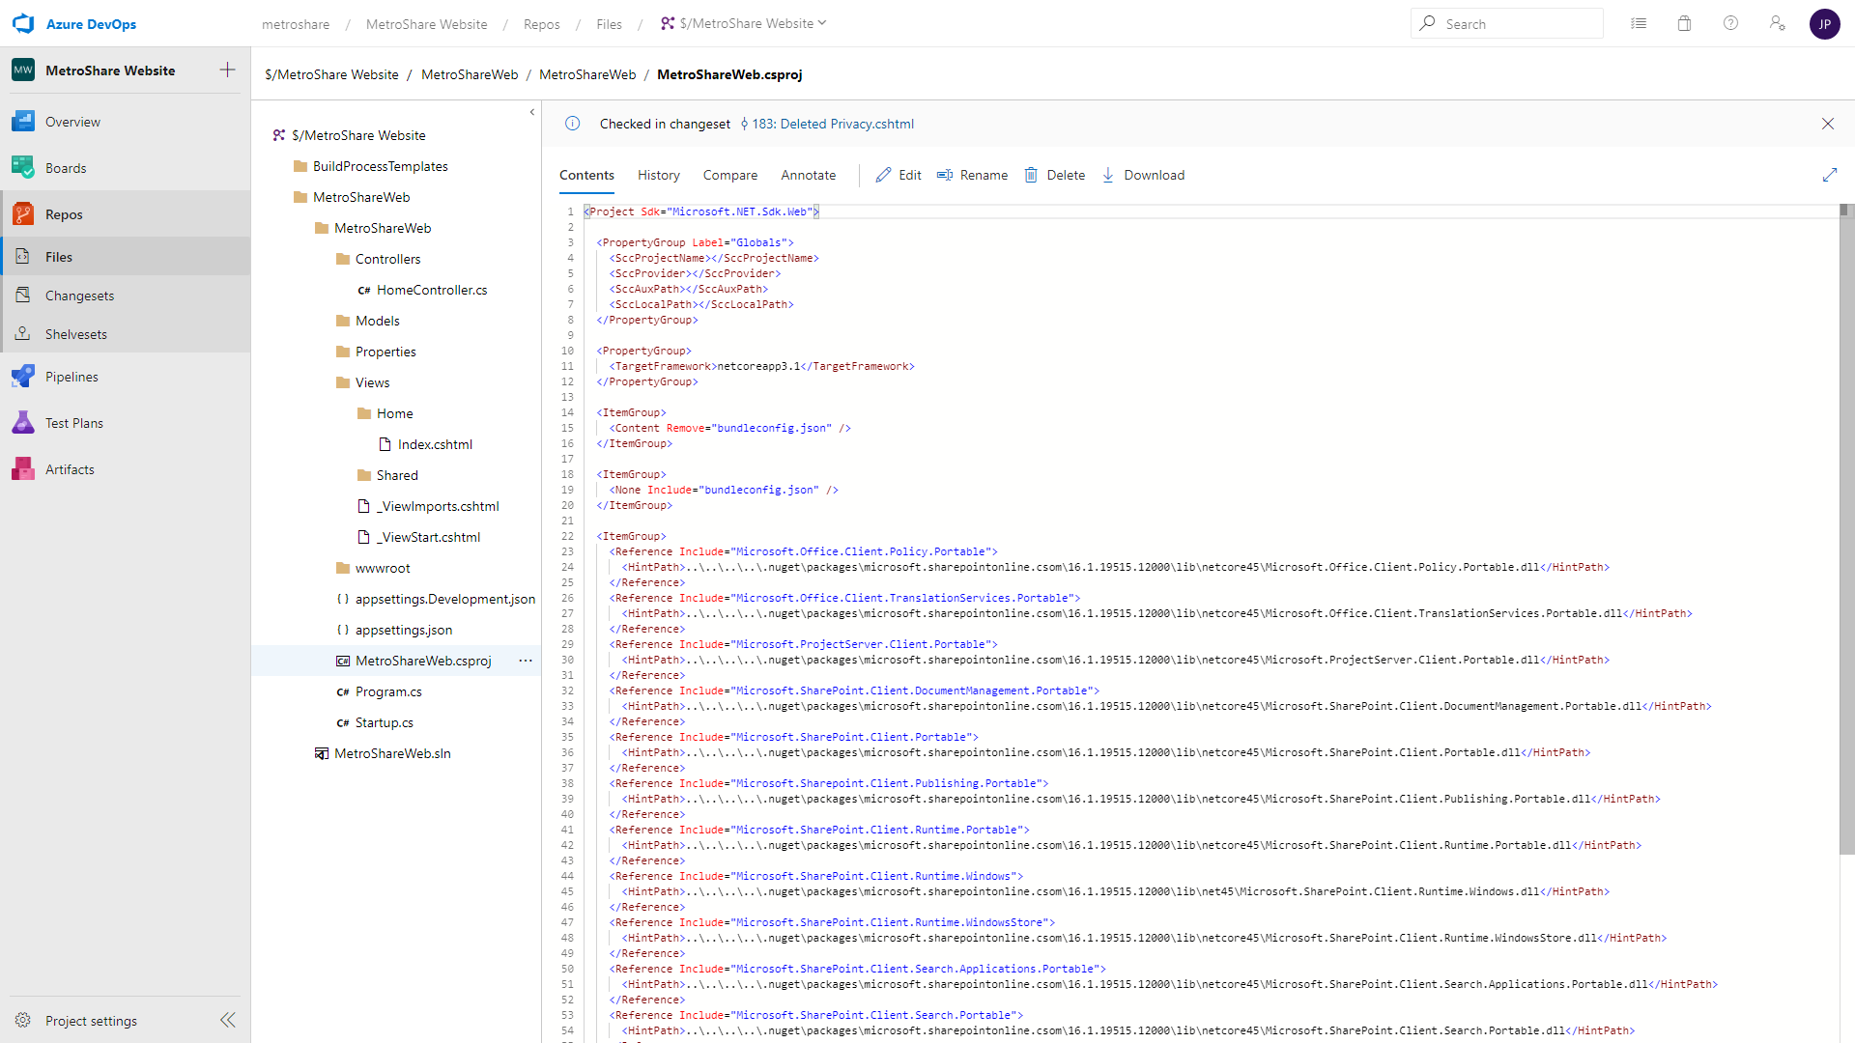Click the Search input field

click(1507, 23)
